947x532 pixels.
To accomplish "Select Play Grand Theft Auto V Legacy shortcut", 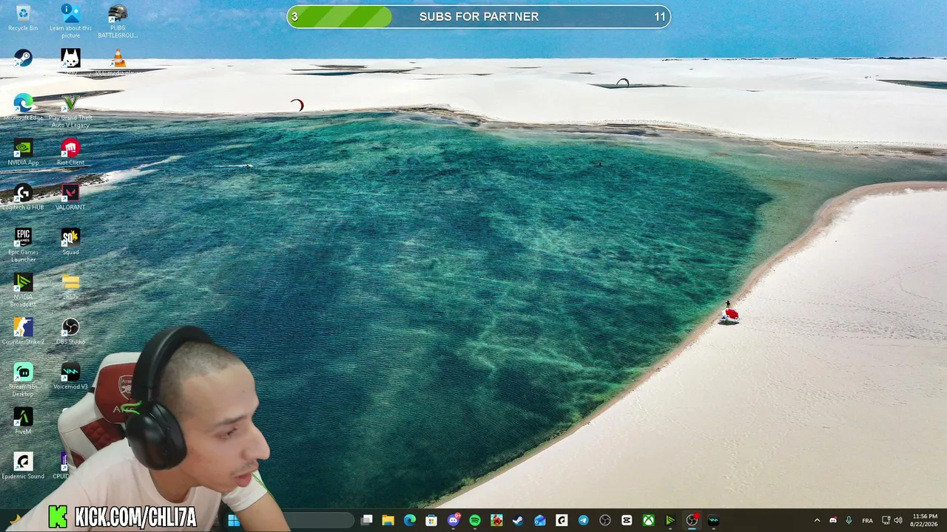I will tap(70, 111).
